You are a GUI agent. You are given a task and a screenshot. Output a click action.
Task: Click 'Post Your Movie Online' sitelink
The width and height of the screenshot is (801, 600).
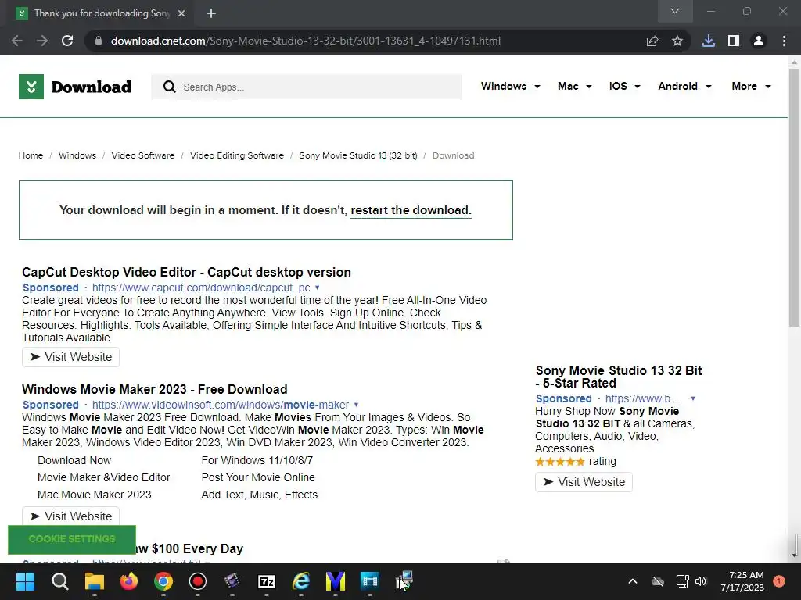258,477
